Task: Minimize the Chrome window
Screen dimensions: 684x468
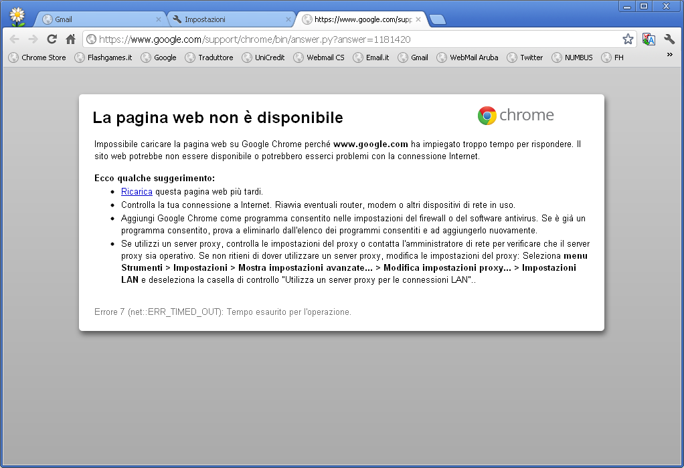Action: pos(627,7)
